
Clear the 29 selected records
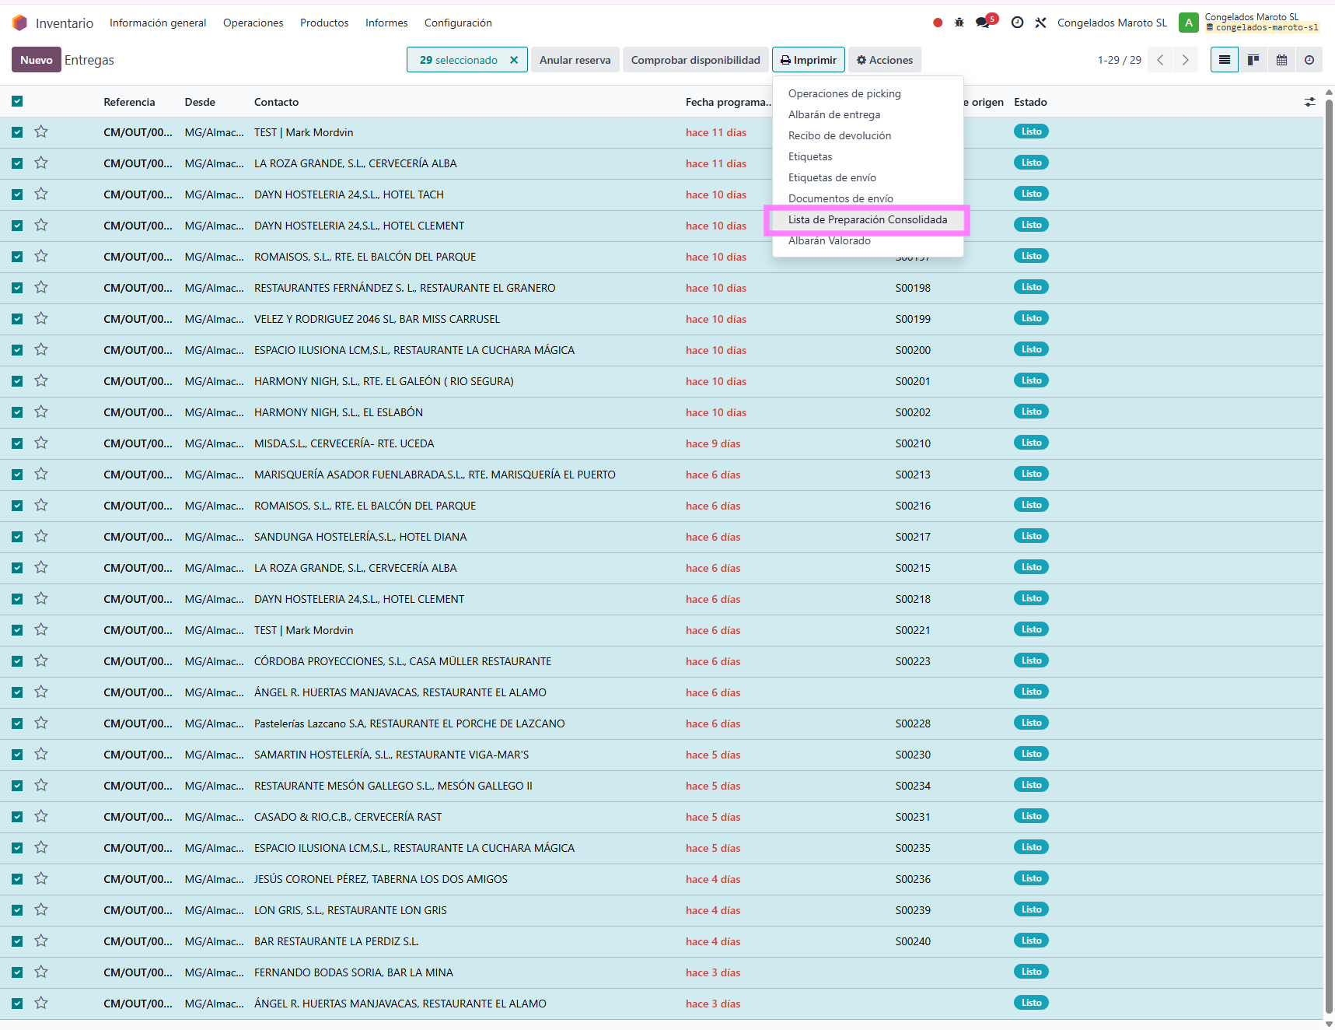[514, 60]
